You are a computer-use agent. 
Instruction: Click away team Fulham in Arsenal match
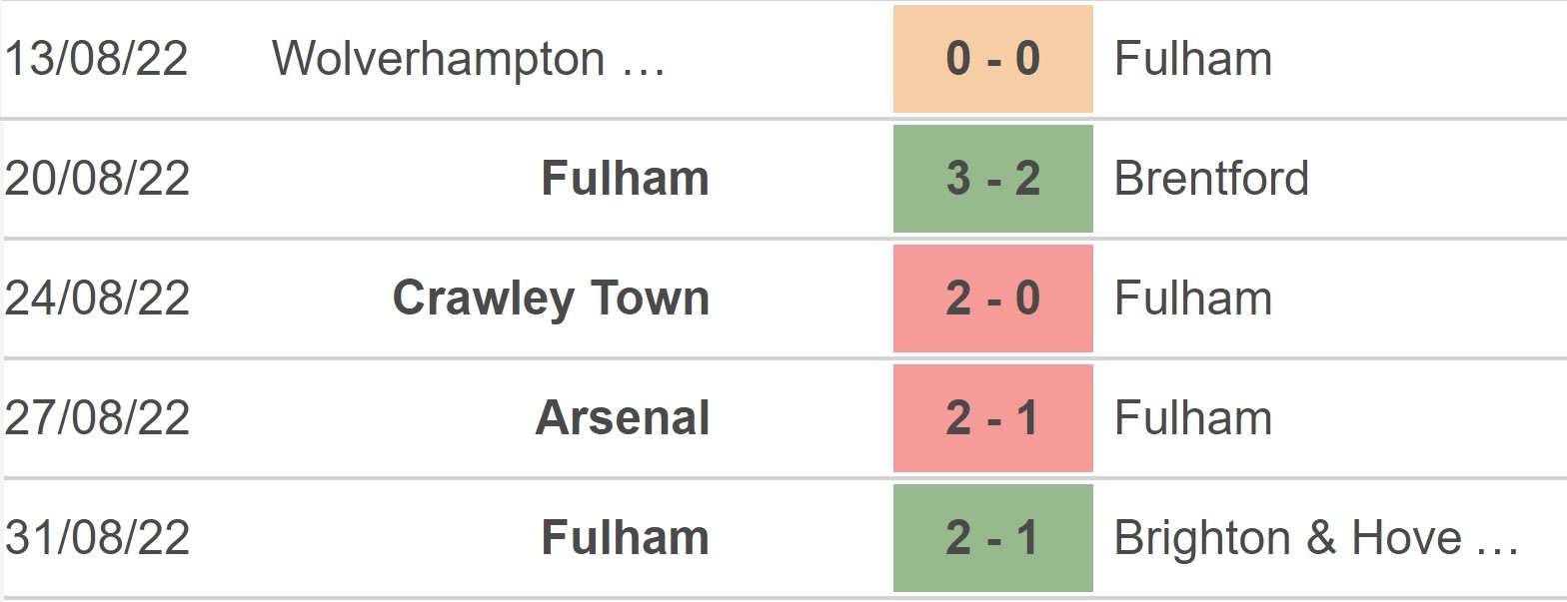1193,418
